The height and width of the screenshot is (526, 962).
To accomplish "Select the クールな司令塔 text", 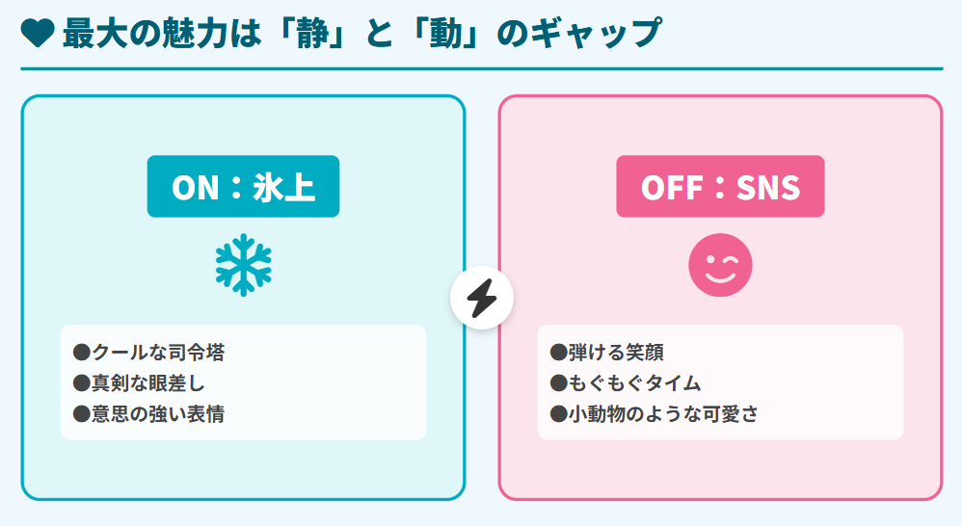I will click(x=158, y=352).
